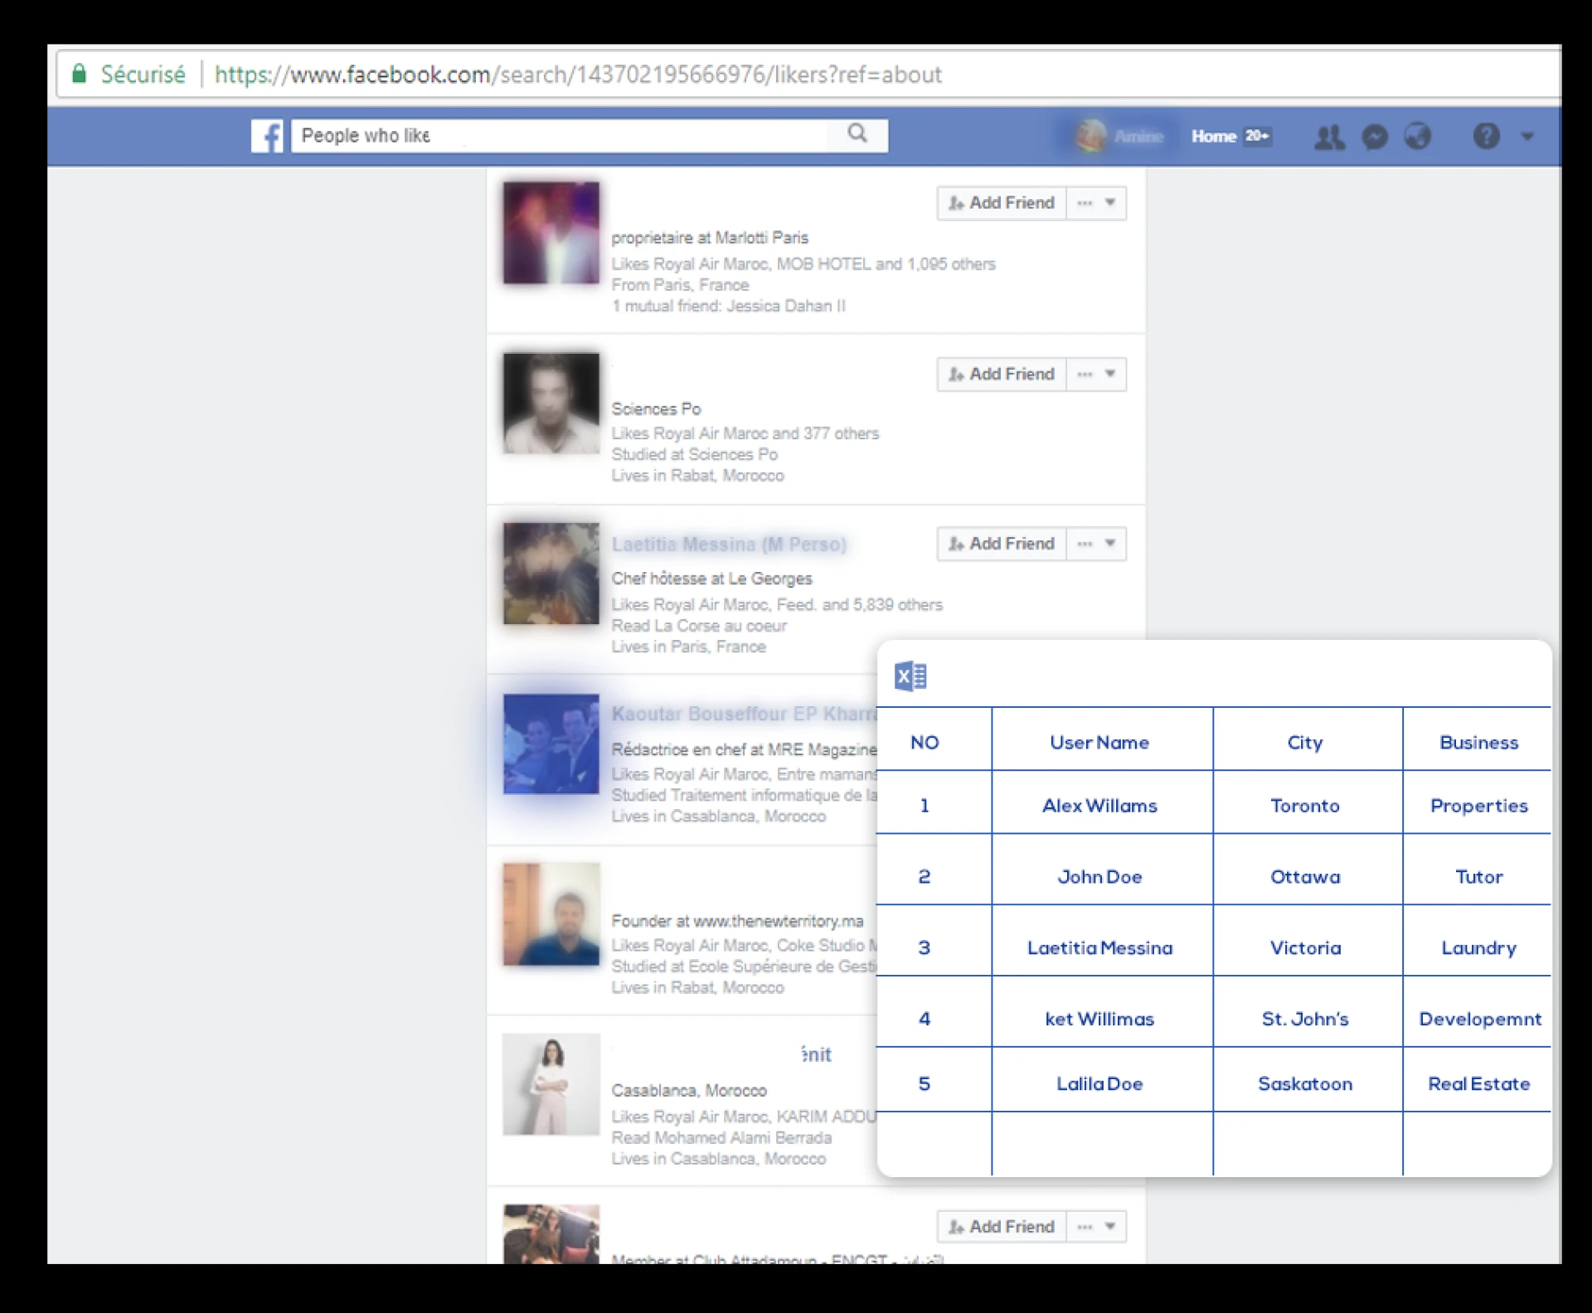Viewport: 1592px width, 1313px height.
Task: Click the Facebook logo icon
Action: coord(267,135)
